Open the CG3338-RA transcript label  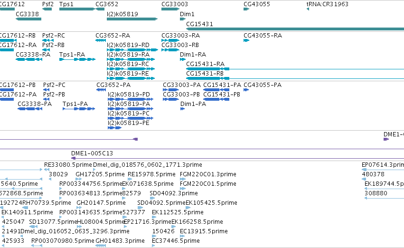click(x=33, y=54)
